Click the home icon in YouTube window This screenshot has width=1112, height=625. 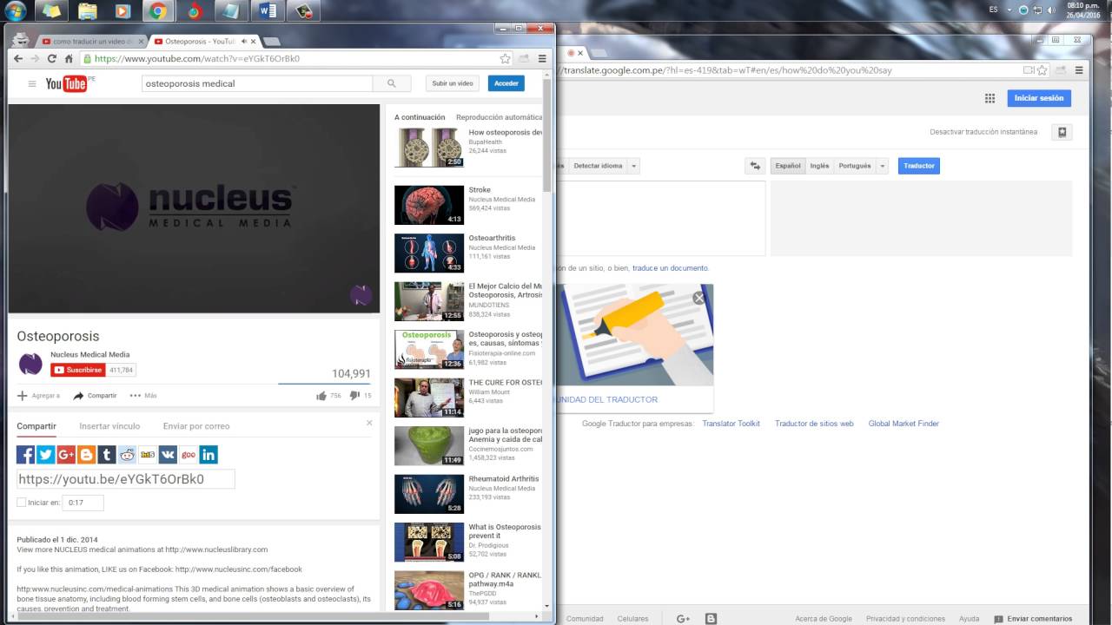click(x=67, y=58)
